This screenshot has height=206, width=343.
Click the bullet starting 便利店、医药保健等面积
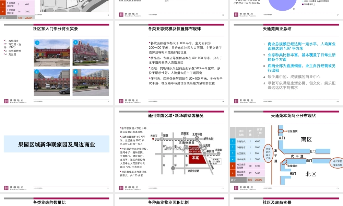[x=186, y=81]
